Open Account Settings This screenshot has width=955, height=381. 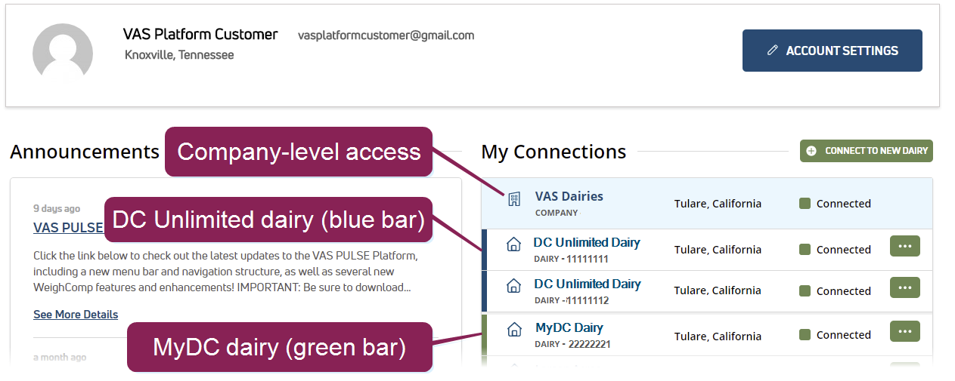[x=832, y=51]
